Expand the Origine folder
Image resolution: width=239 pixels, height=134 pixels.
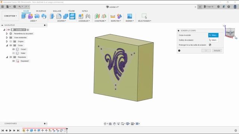(7, 41)
